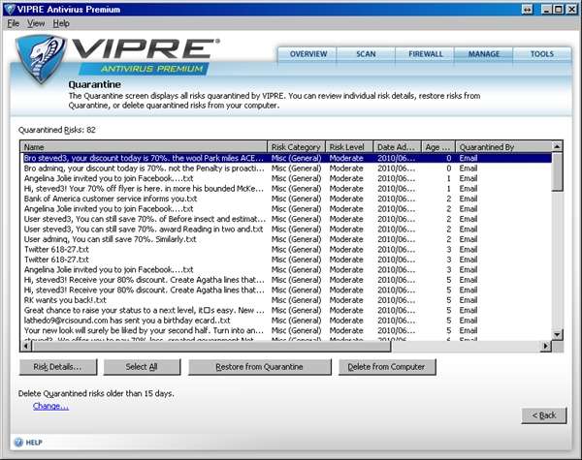
Task: Select 'Bank of America customer service informs you.txt'
Action: 286,199
